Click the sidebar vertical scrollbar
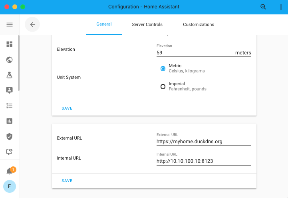The height and width of the screenshot is (198, 288). pos(19,63)
